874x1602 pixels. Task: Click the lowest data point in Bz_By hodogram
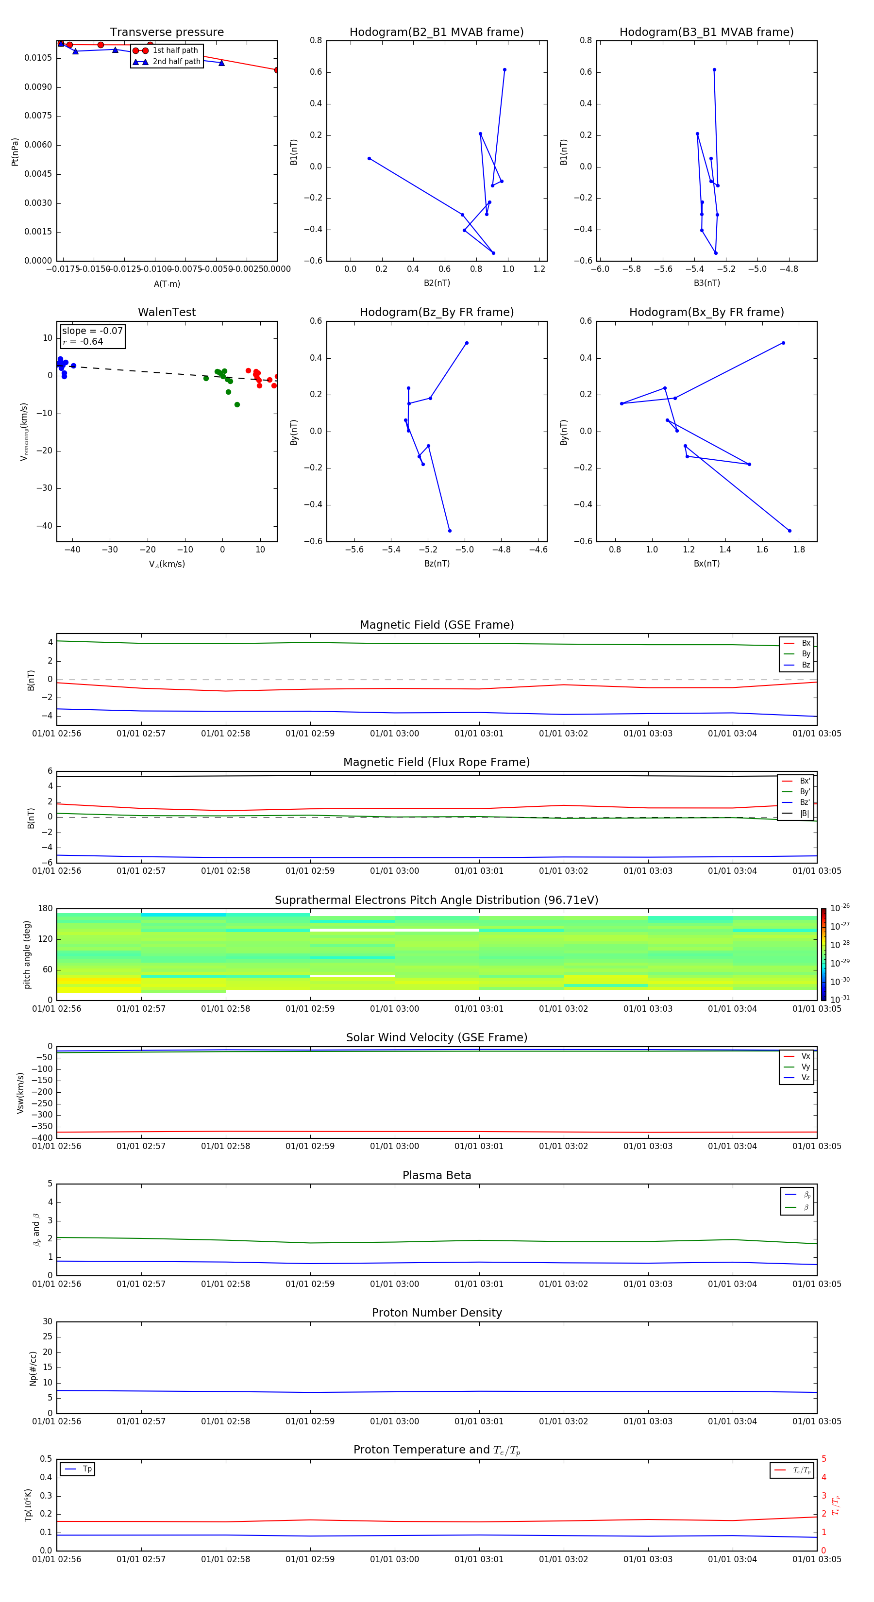click(x=450, y=531)
